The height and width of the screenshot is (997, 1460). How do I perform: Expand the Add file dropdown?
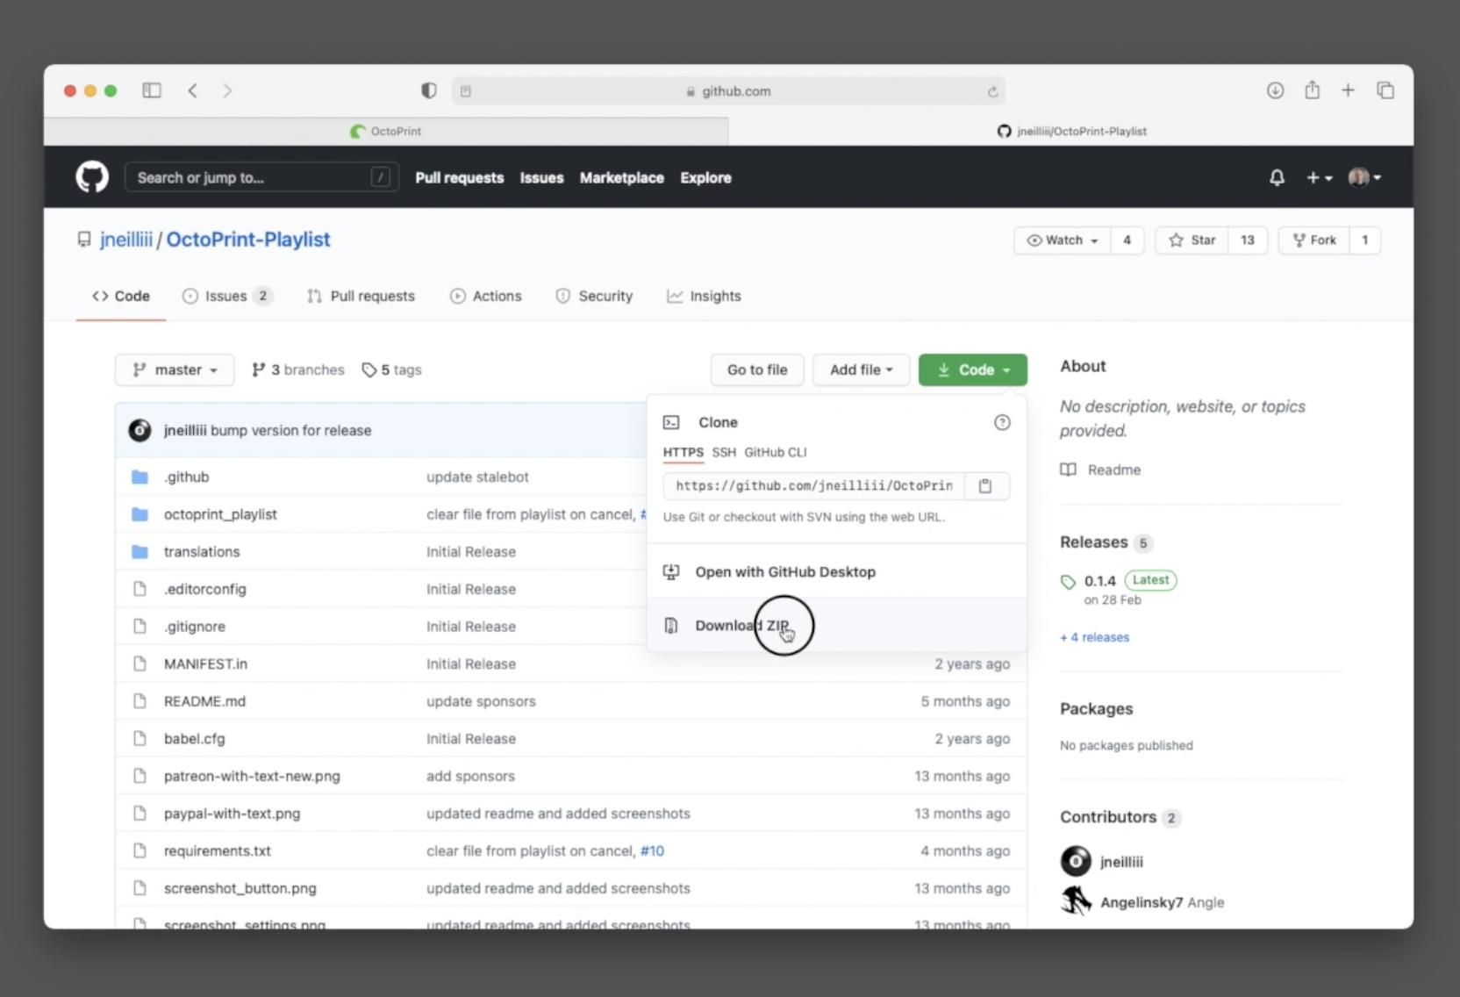pos(862,369)
